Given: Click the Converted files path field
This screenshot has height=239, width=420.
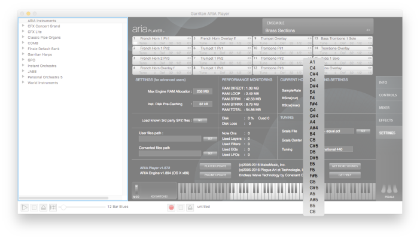Looking at the screenshot, I should (x=170, y=153).
